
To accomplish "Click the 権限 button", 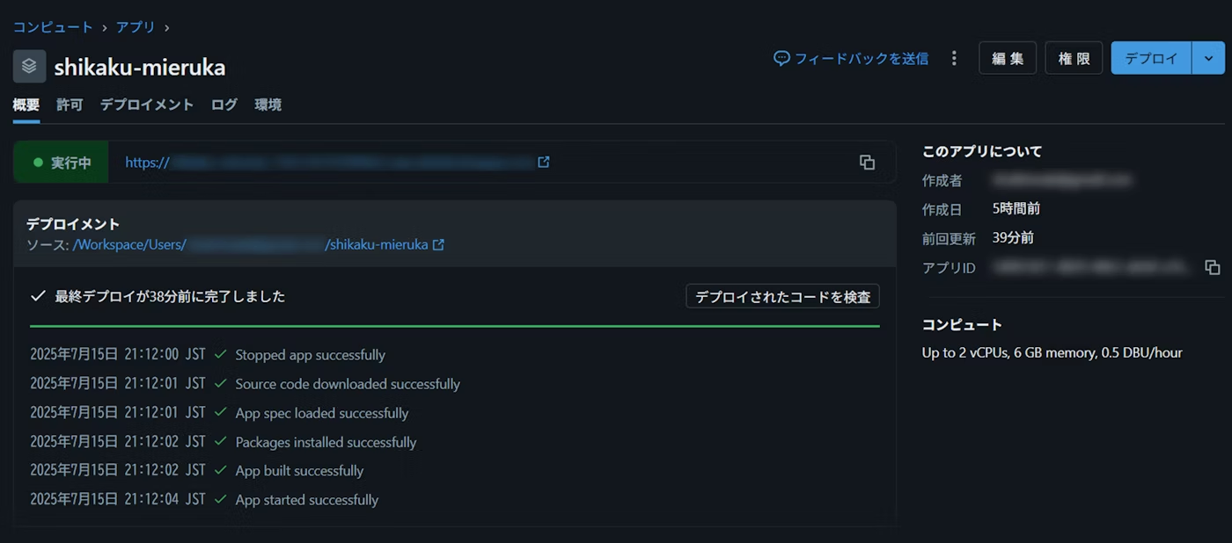I will pos(1074,58).
